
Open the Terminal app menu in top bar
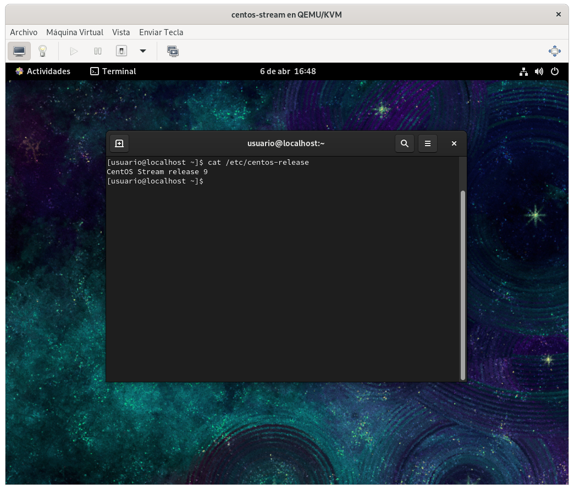(x=113, y=71)
